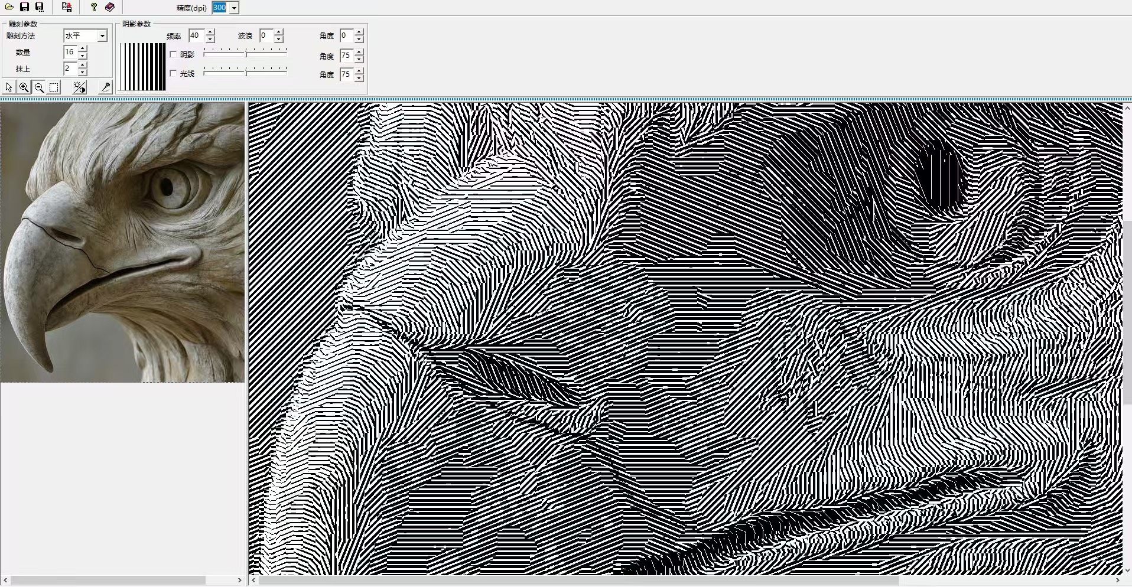The image size is (1132, 587).
Task: Click the 角度 field in the 光线 row
Action: [347, 75]
